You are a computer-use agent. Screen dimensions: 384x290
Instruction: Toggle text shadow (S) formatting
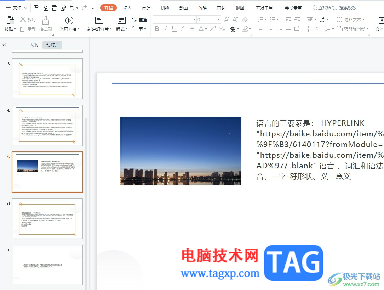(x=192, y=29)
